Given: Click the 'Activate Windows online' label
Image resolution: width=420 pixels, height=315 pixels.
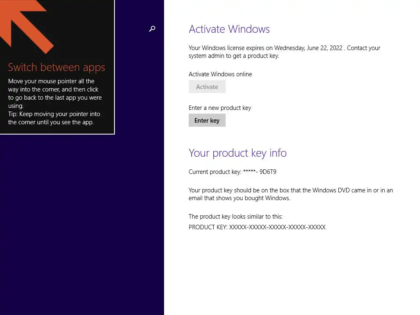Looking at the screenshot, I should pos(220,74).
